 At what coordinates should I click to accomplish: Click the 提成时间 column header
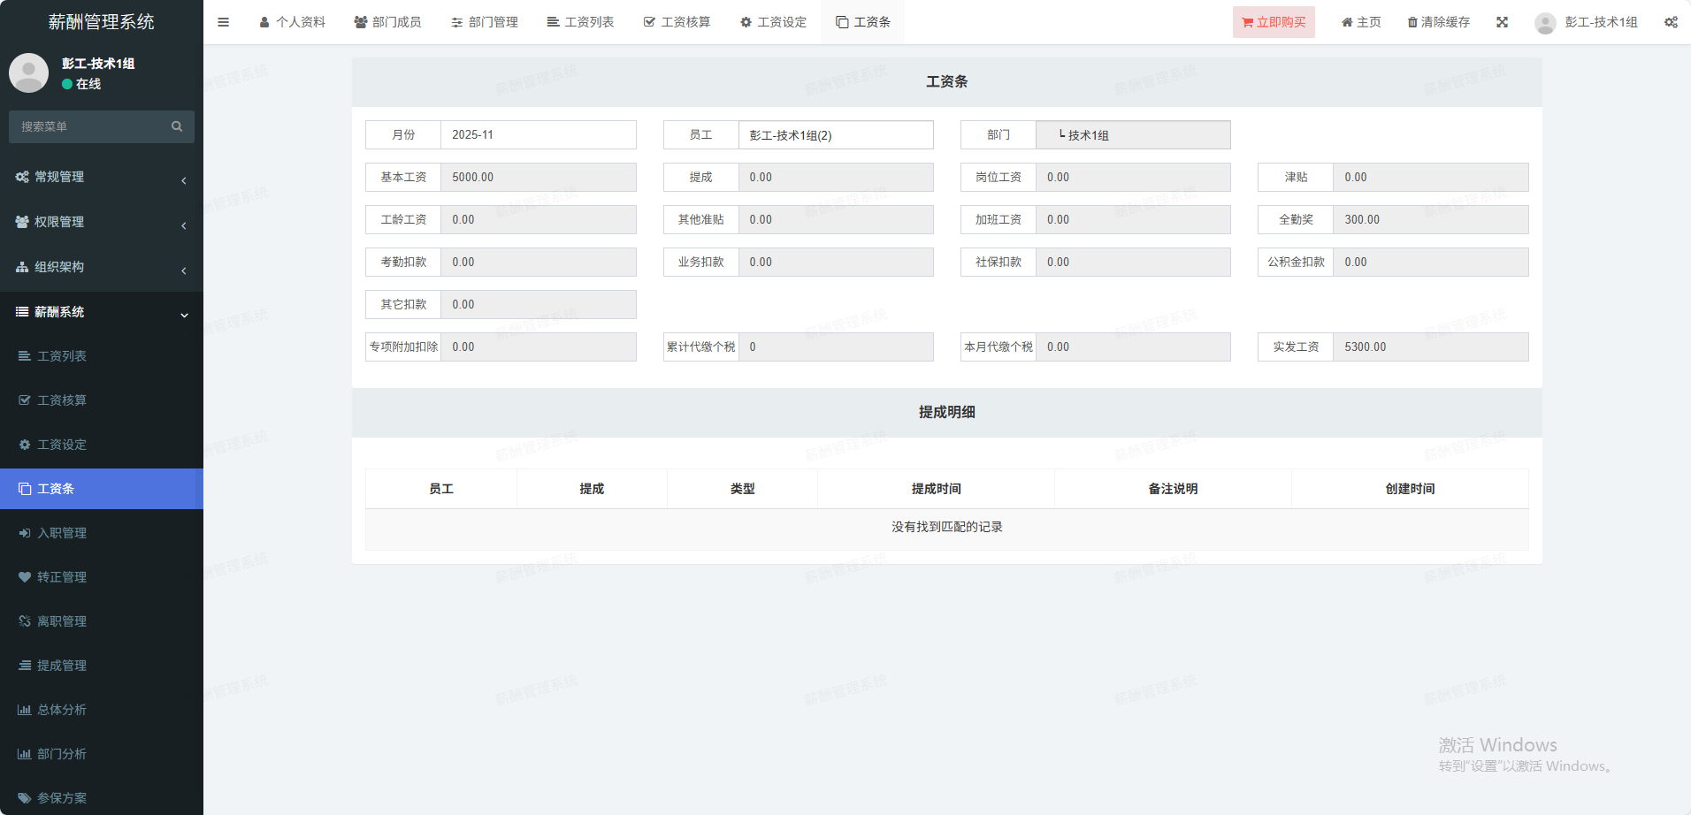point(936,489)
